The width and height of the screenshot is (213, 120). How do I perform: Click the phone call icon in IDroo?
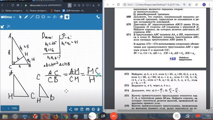[98, 17]
